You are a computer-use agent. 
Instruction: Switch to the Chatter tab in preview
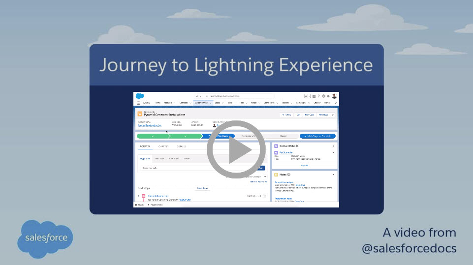(163, 147)
